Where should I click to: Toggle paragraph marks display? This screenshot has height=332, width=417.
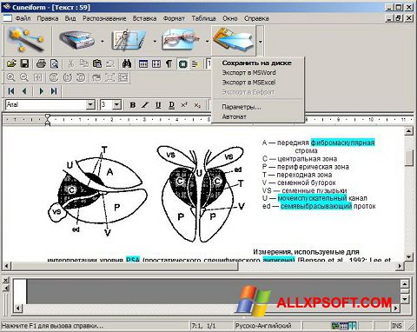point(169,63)
